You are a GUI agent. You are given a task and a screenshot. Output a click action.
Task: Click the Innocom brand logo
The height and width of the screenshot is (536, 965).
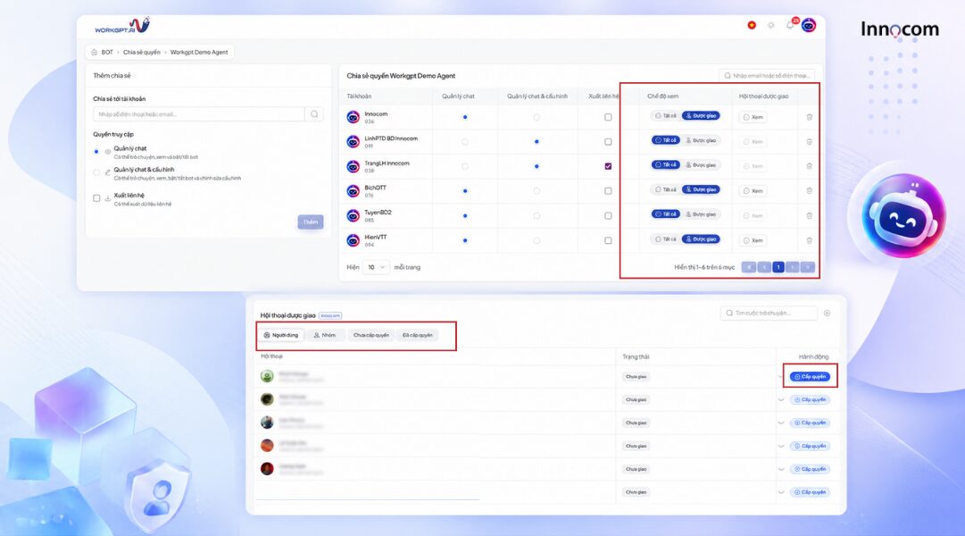coord(899,29)
